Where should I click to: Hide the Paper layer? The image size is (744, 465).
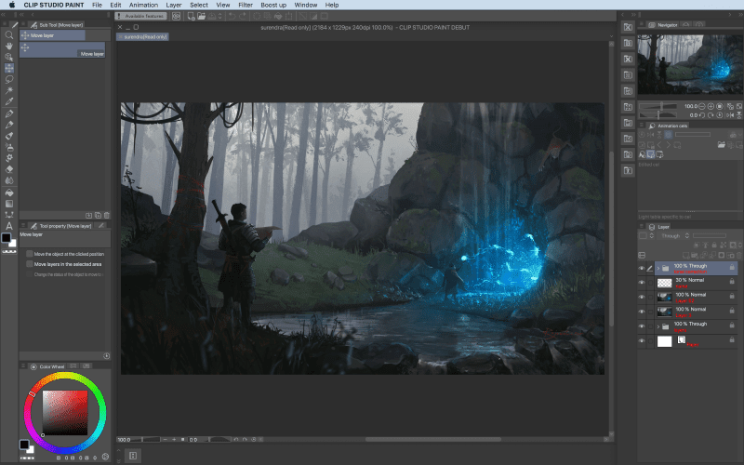642,340
